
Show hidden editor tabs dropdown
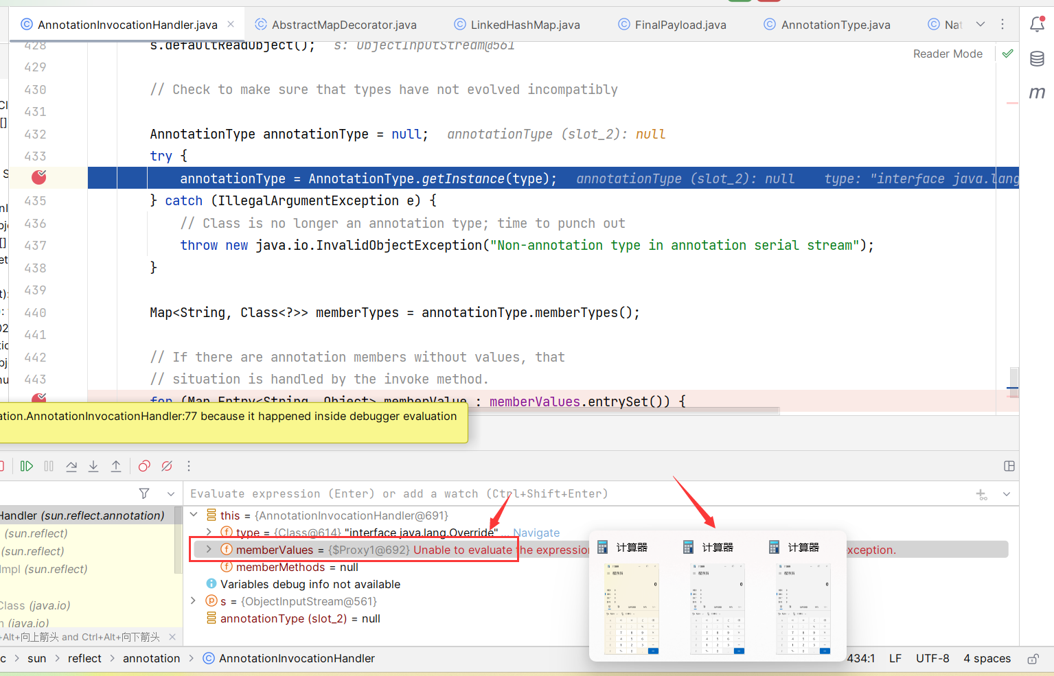981,25
